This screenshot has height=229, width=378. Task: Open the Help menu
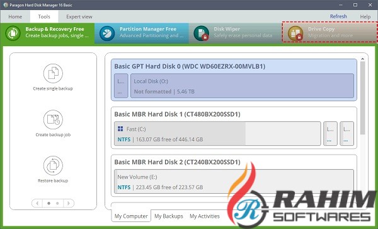pyautogui.click(x=365, y=16)
